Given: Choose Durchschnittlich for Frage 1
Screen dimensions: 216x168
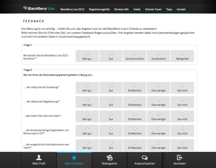Looking at the screenshot, I should tap(135, 54).
